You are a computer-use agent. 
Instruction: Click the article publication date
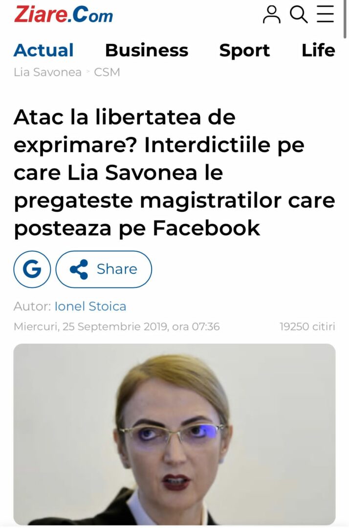click(116, 326)
